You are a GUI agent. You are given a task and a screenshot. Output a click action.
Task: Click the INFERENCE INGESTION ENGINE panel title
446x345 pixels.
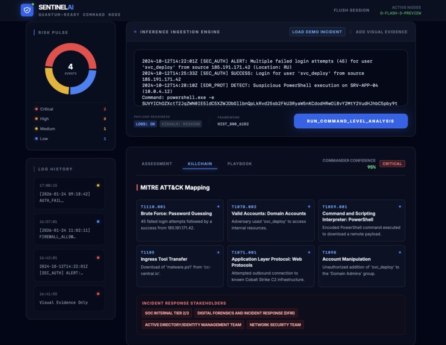tap(180, 32)
